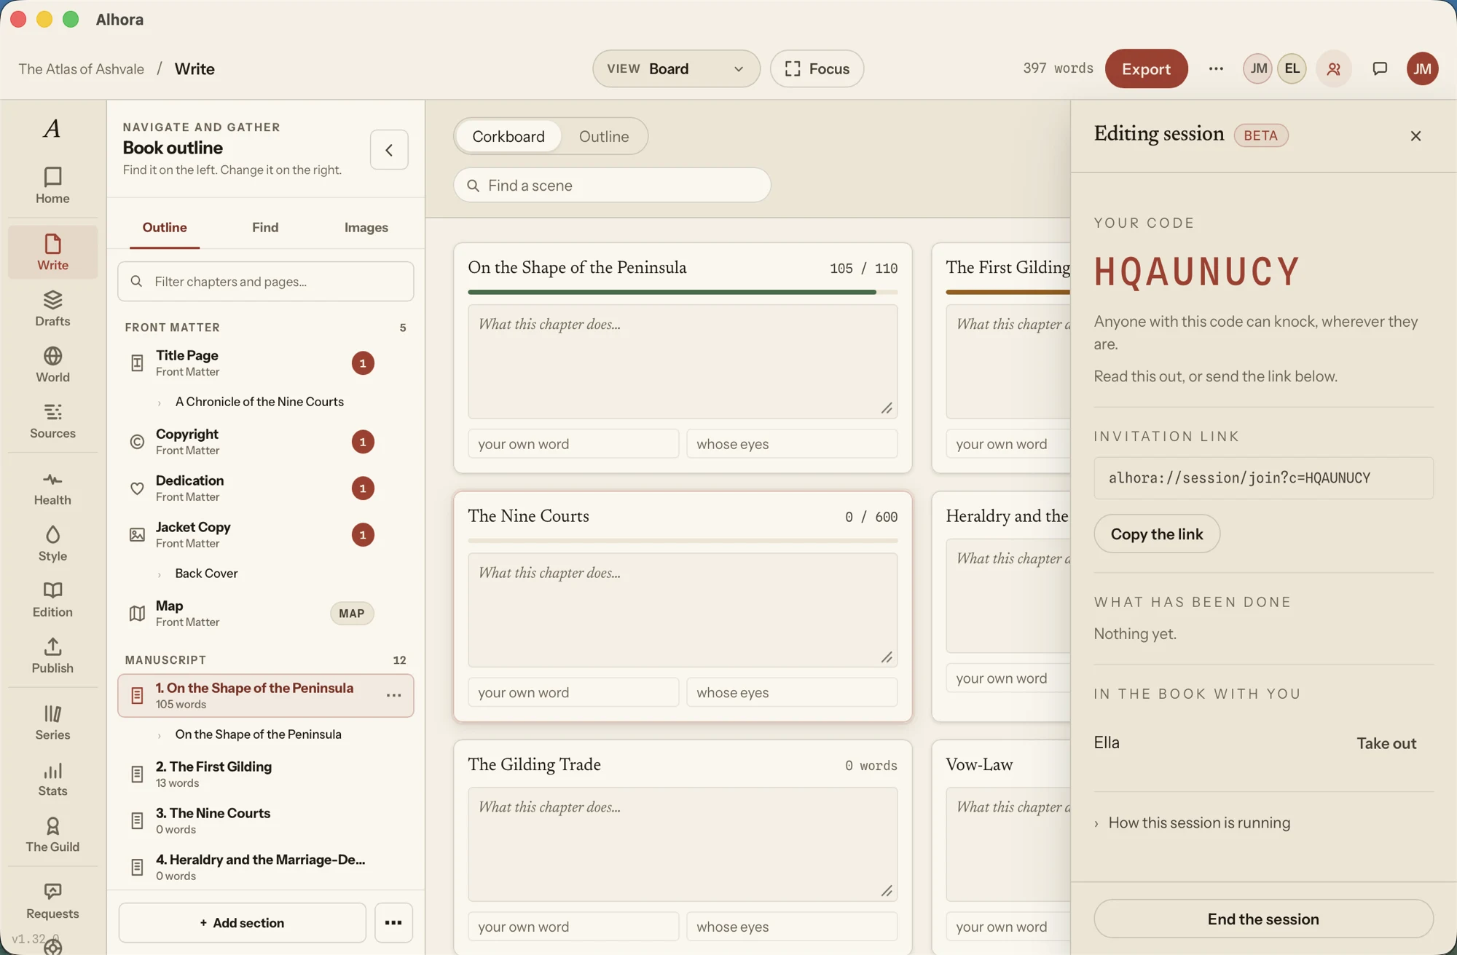Open the Edition book icon

tap(52, 599)
